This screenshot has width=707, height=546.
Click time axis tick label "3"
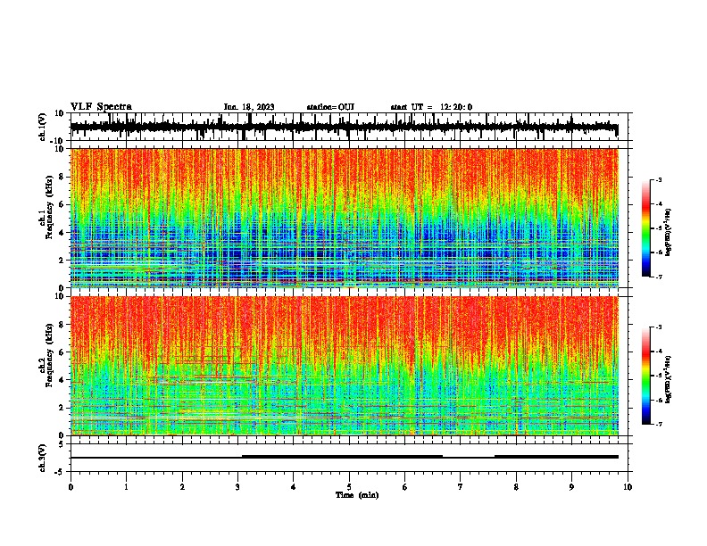[x=237, y=487]
